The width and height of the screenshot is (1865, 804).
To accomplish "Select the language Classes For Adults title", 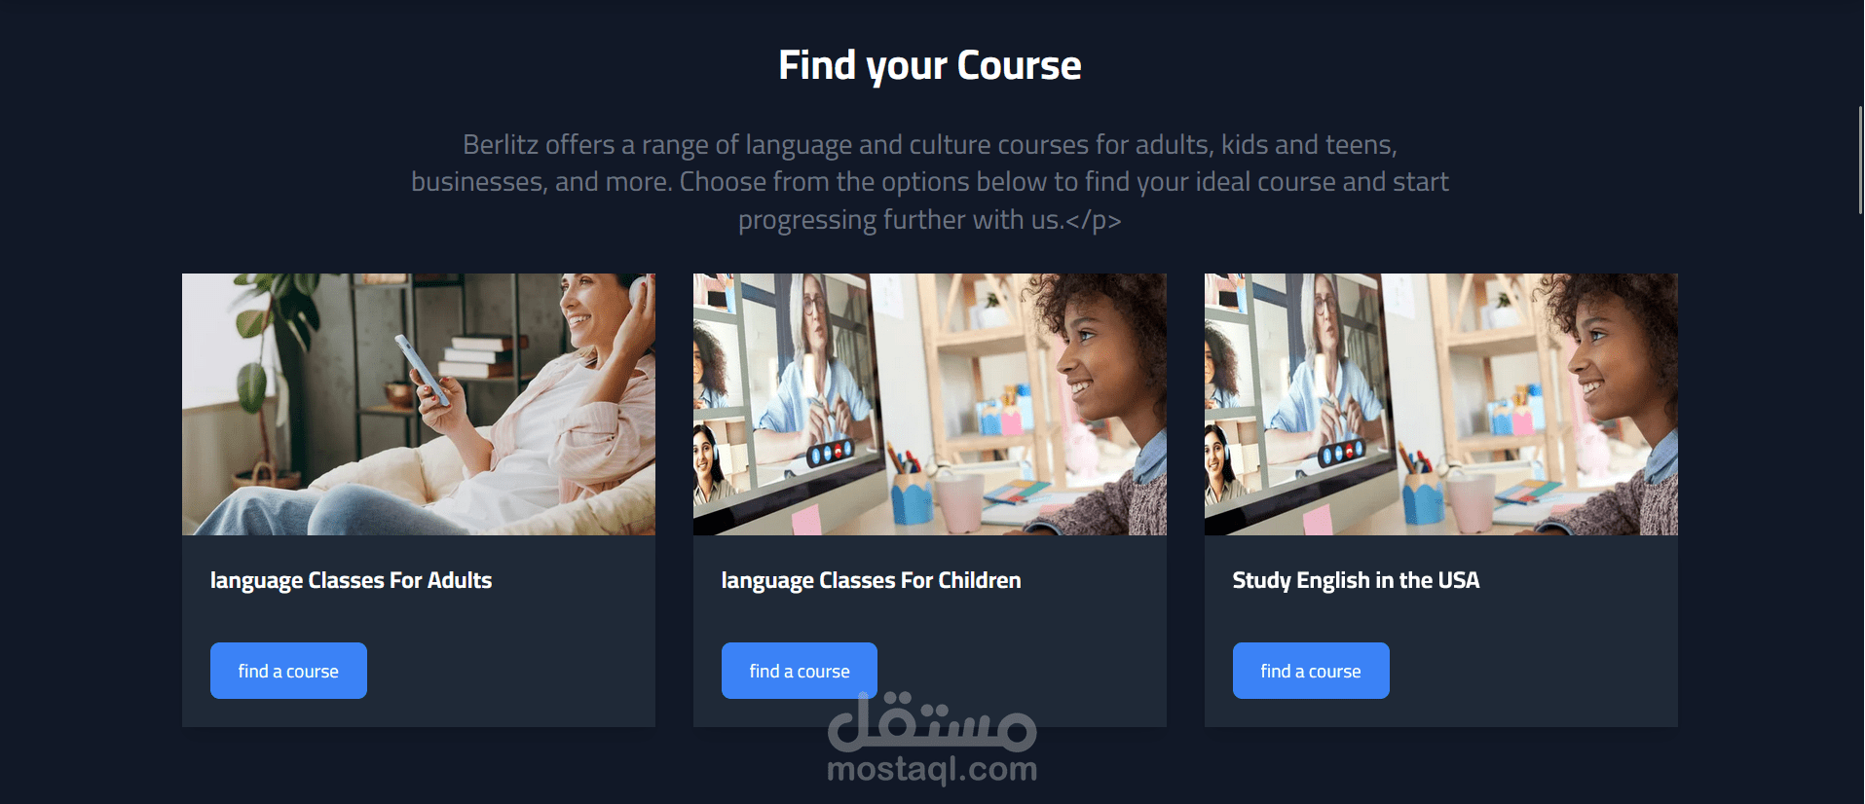I will pyautogui.click(x=352, y=580).
